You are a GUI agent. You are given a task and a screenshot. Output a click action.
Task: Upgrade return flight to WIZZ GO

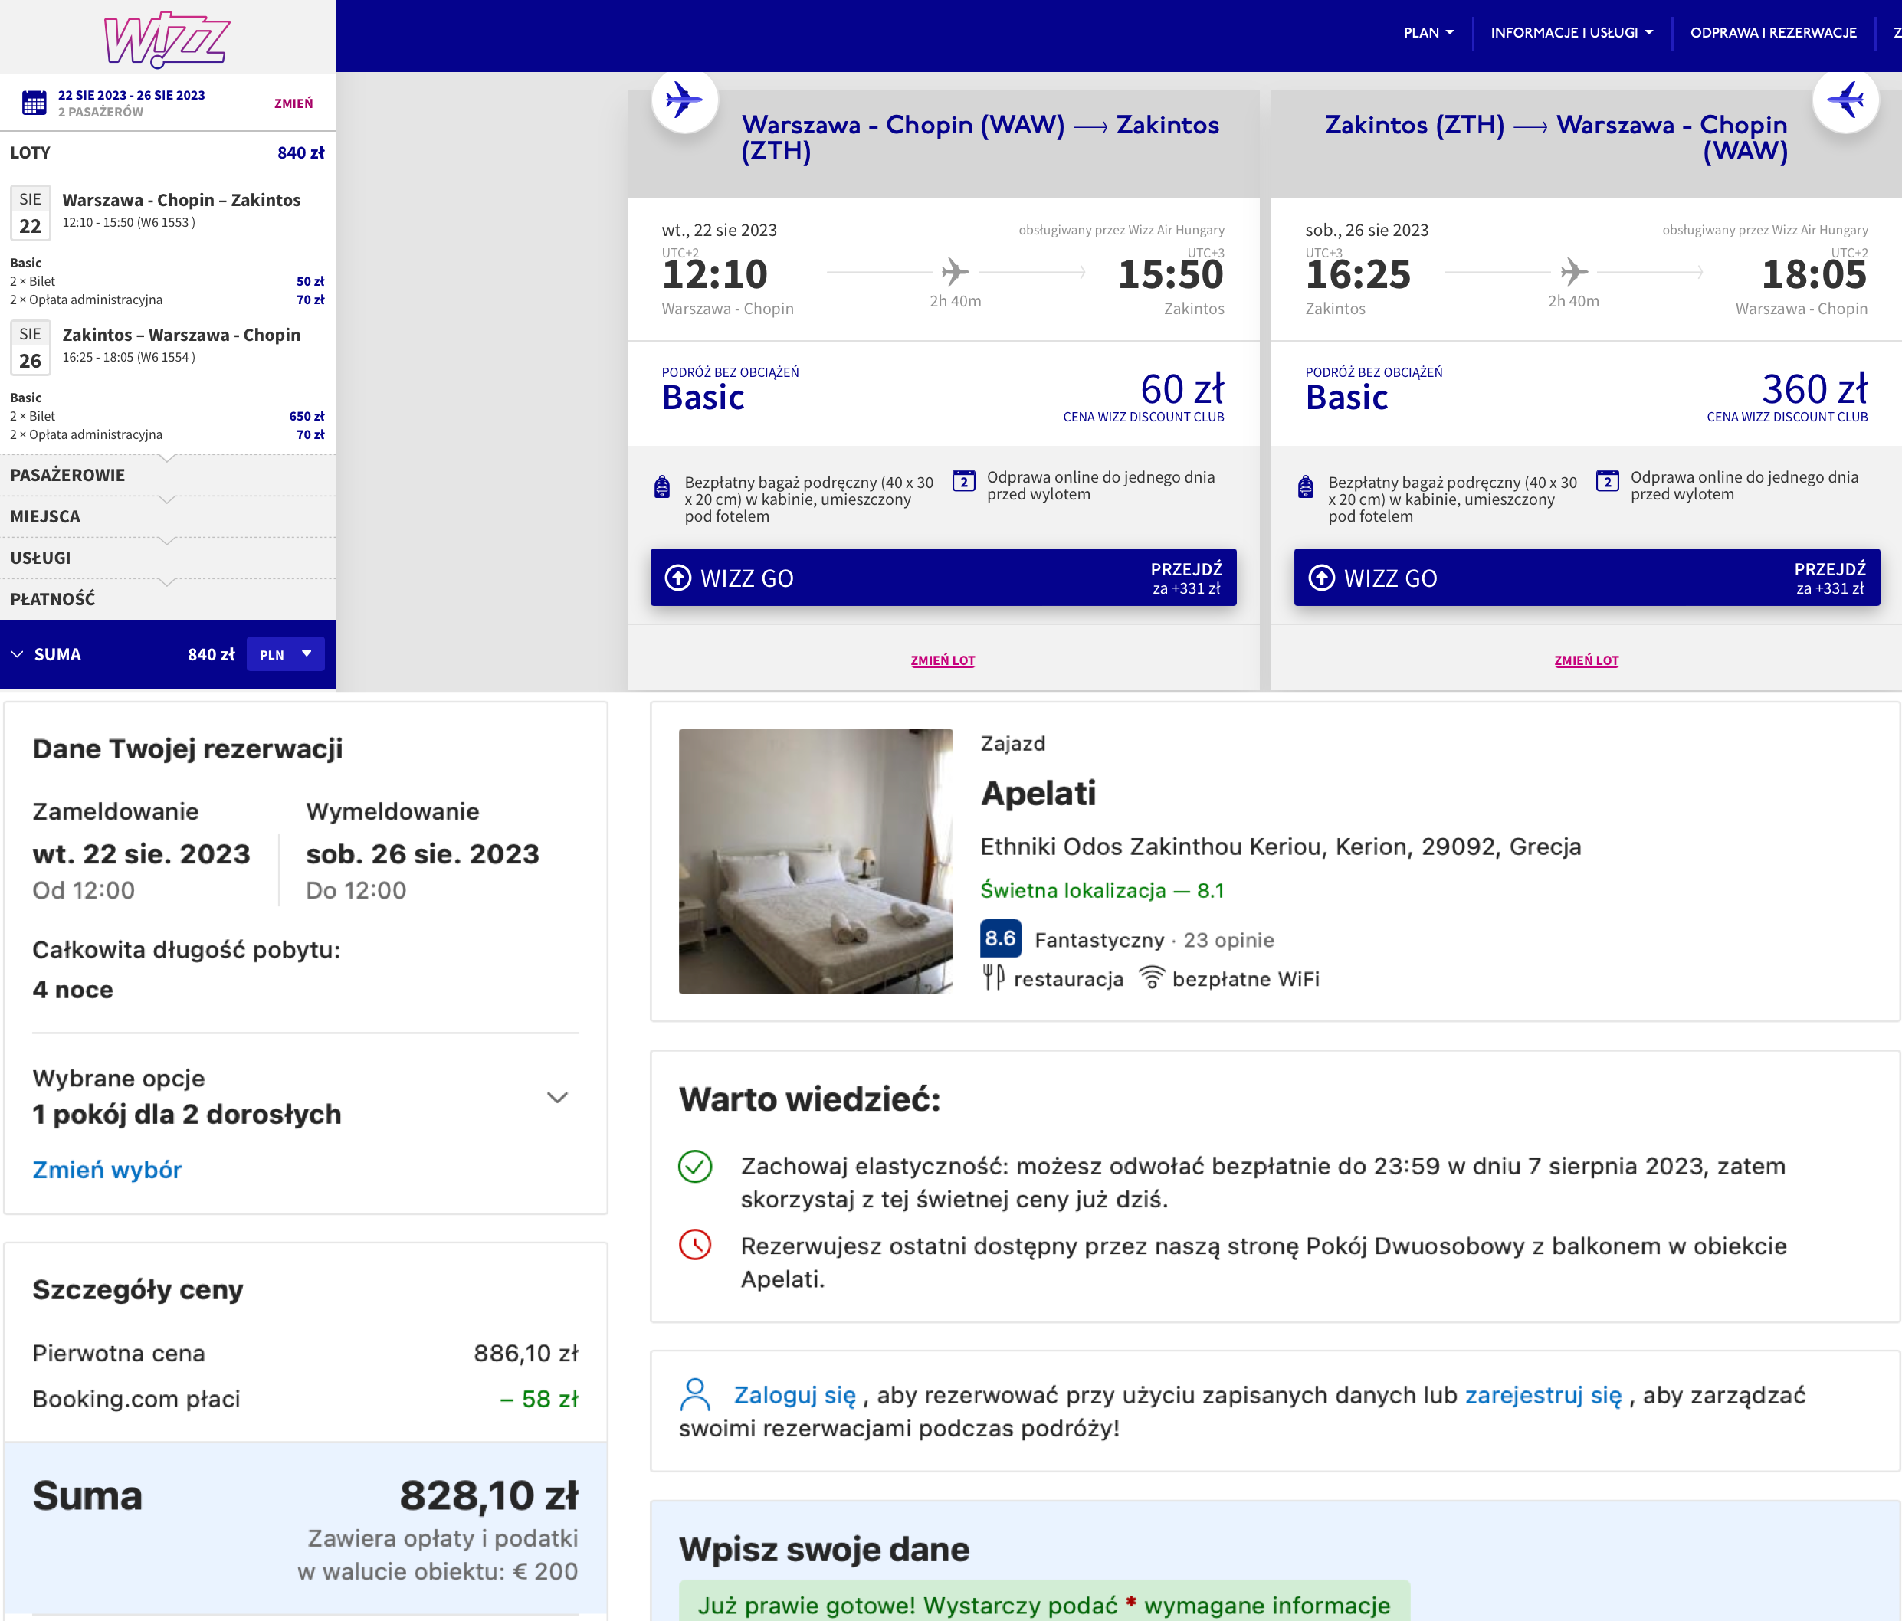click(1586, 578)
